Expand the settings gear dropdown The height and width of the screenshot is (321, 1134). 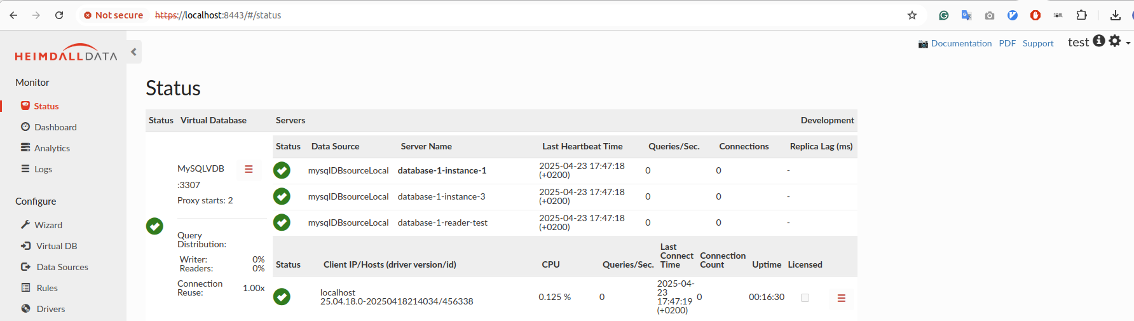[1118, 41]
